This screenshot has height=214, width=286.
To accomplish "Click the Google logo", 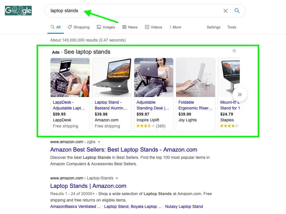I will click(x=18, y=10).
